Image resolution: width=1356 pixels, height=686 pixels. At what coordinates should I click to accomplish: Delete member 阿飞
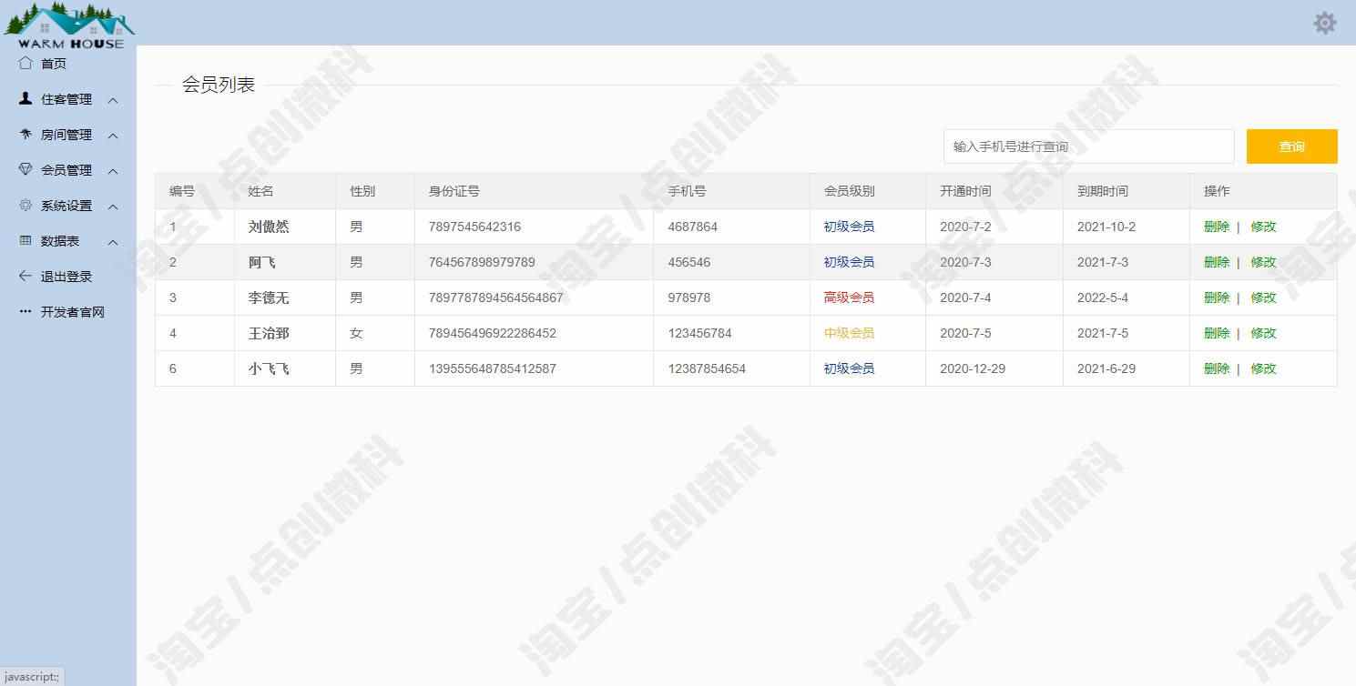[1216, 262]
